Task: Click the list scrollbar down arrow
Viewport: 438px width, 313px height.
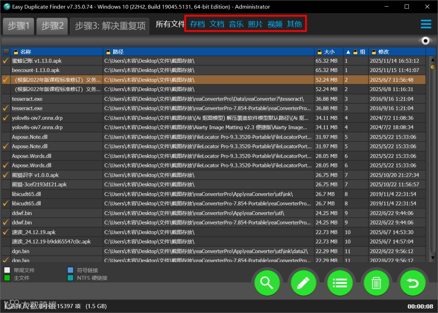Action: click(x=433, y=258)
